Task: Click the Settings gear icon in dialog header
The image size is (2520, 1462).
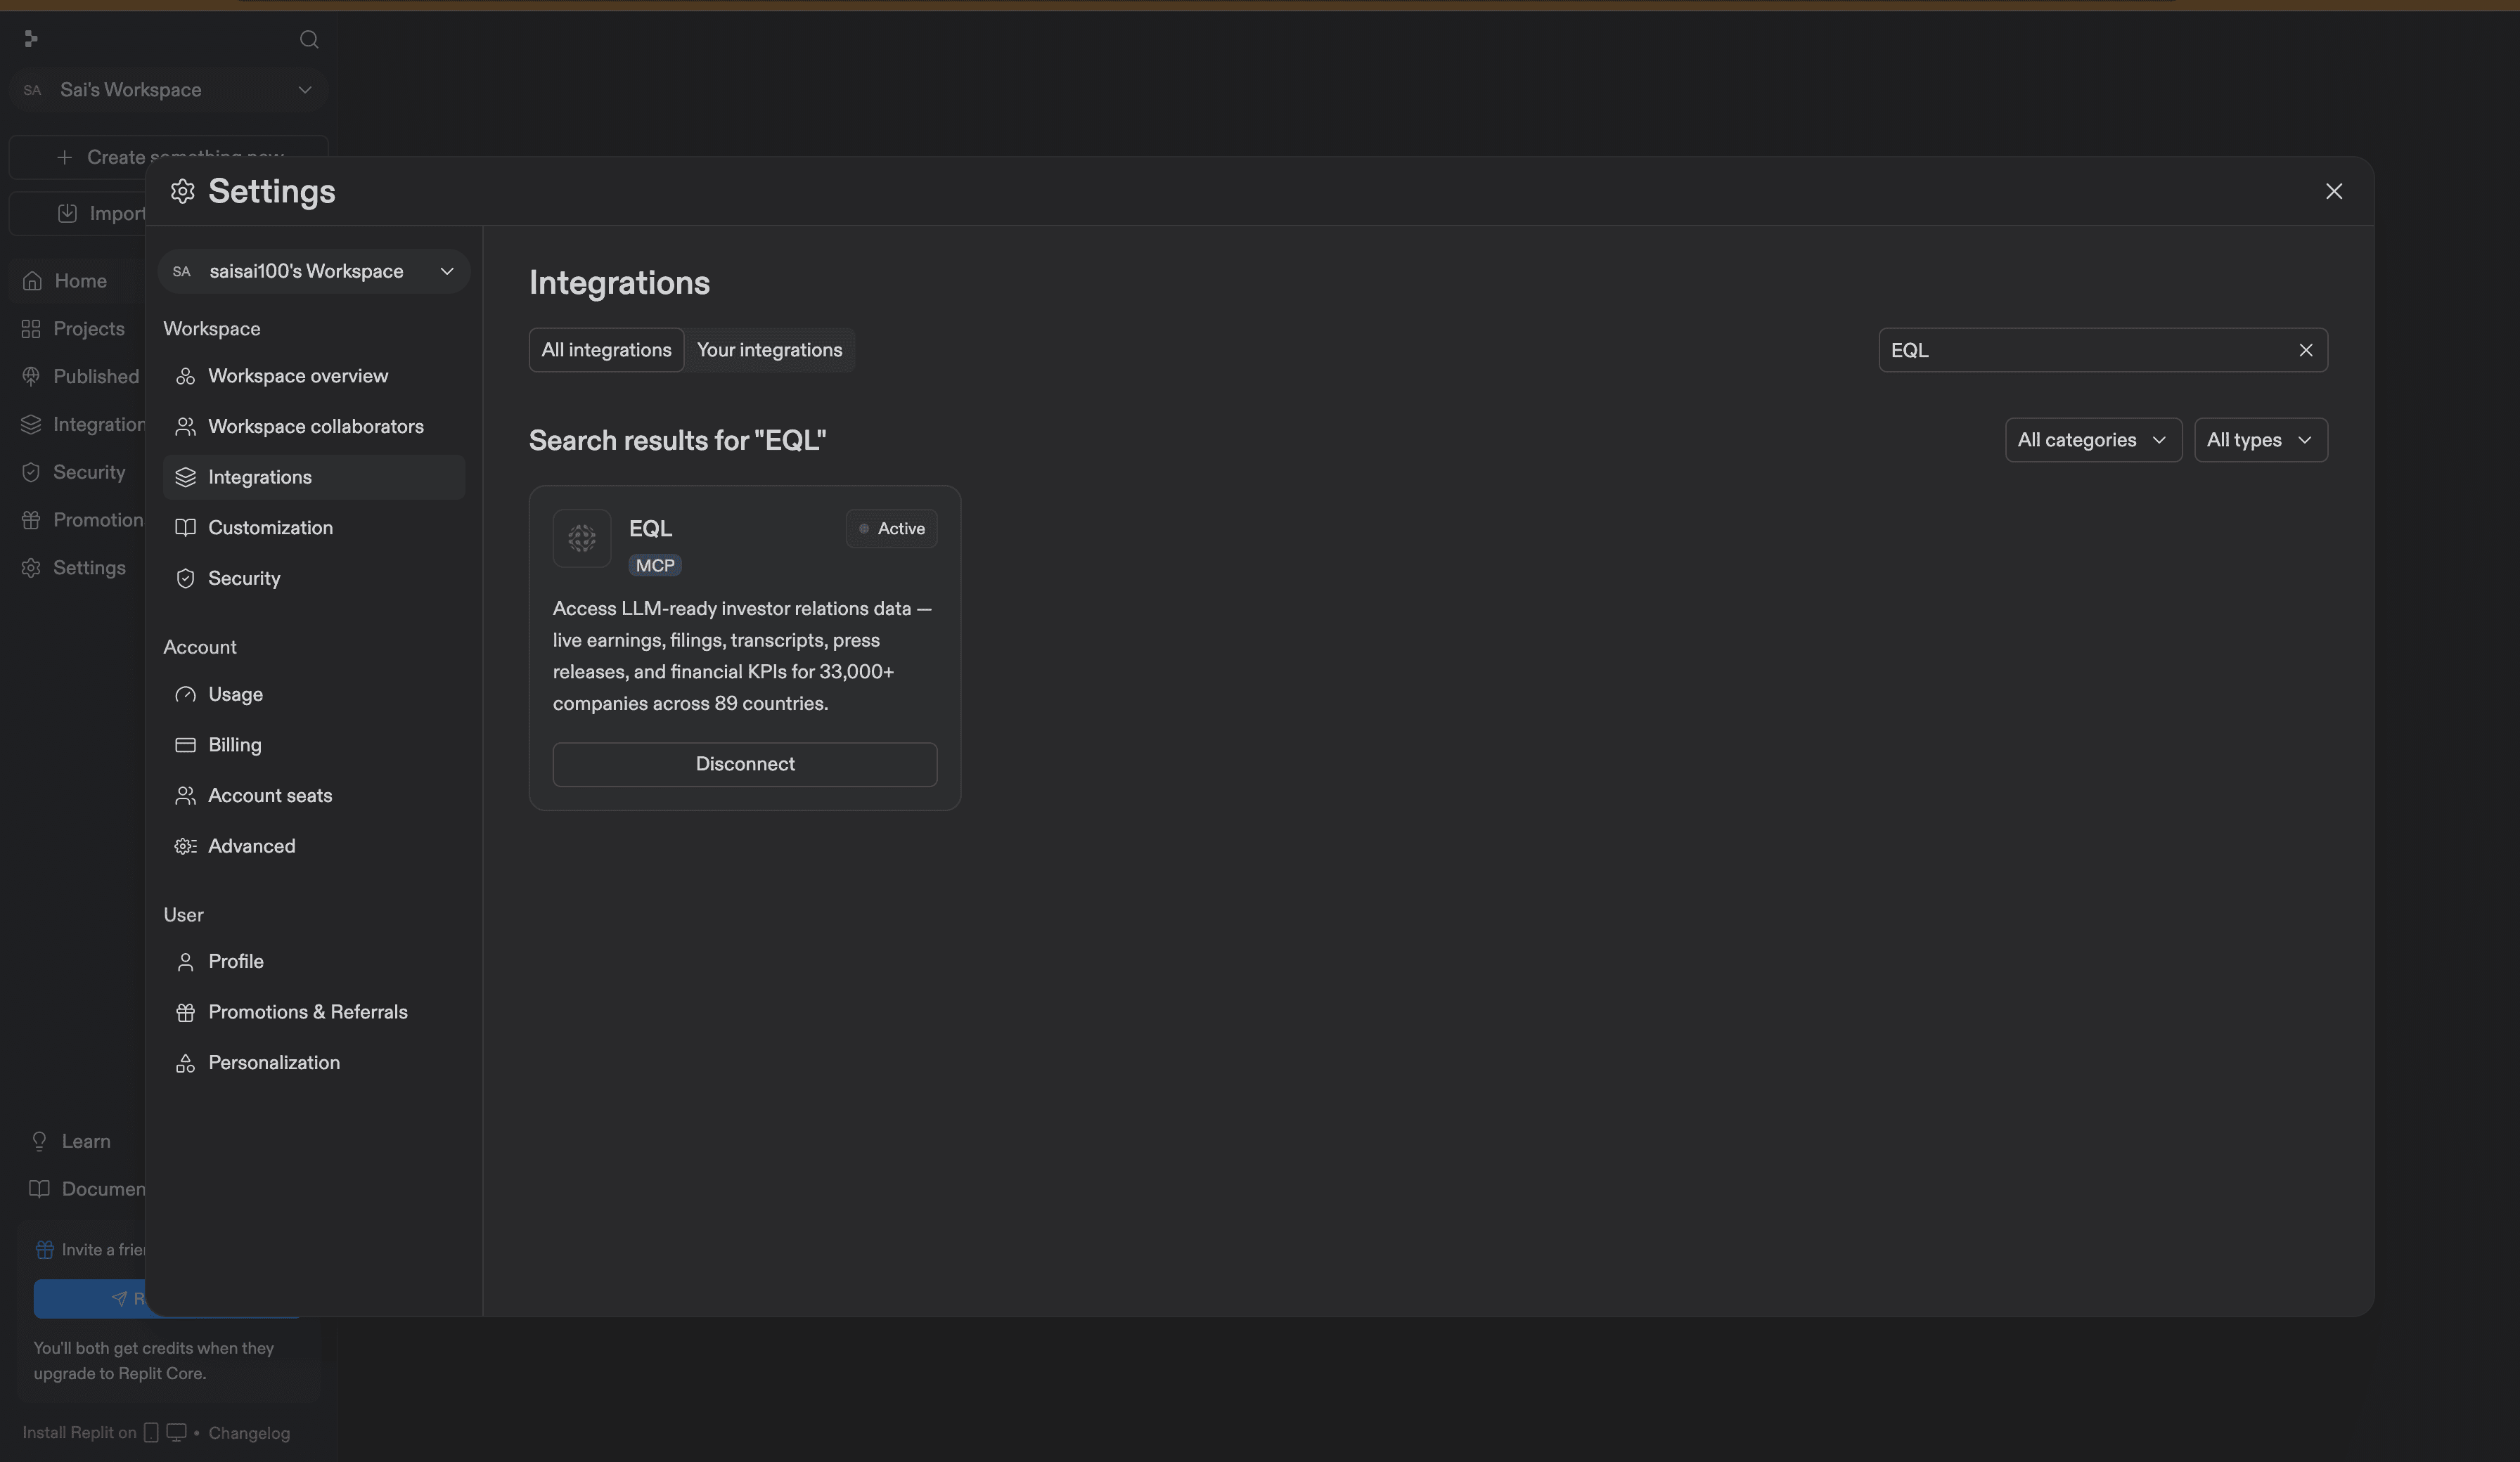Action: pos(182,191)
